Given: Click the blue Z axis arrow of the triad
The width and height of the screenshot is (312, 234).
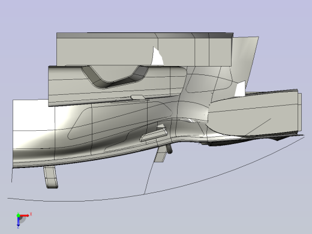Looking at the screenshot, I should pos(18,221).
